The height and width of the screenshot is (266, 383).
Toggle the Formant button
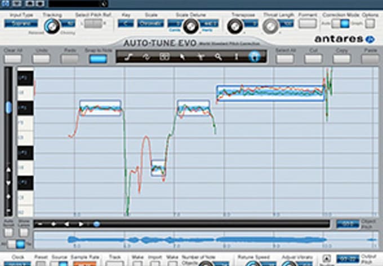point(308,24)
